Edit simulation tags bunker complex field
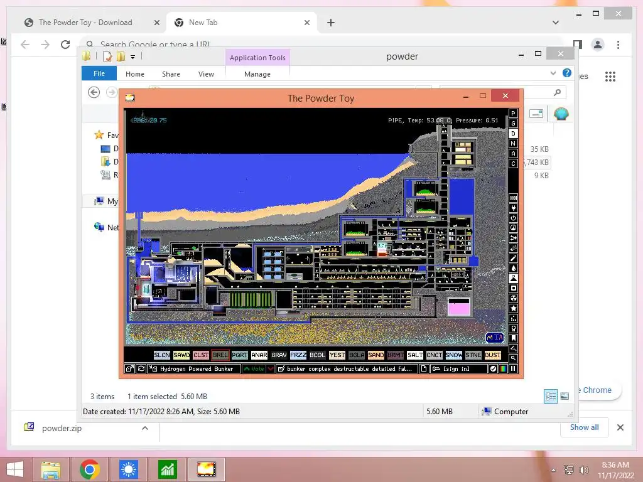This screenshot has height=482, width=643. tap(347, 368)
